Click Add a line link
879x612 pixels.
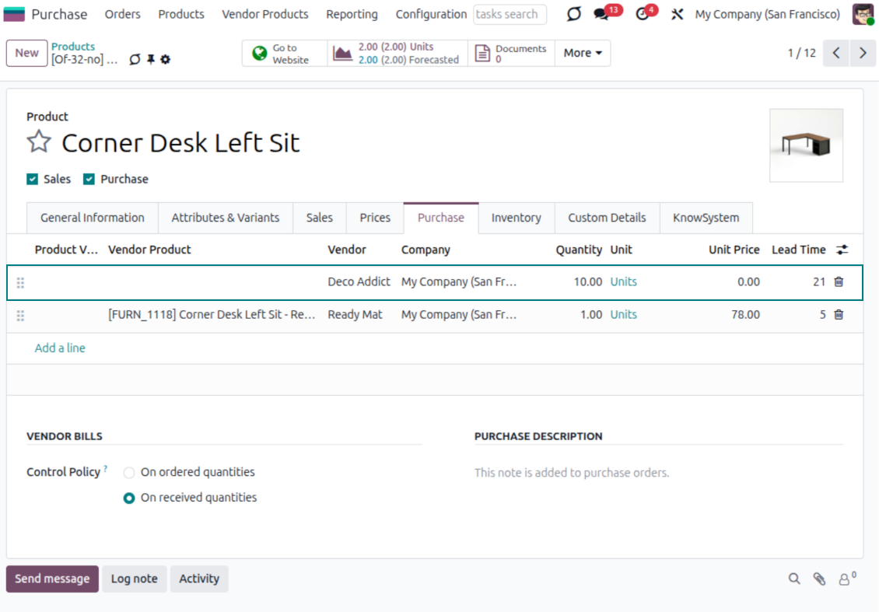(60, 348)
